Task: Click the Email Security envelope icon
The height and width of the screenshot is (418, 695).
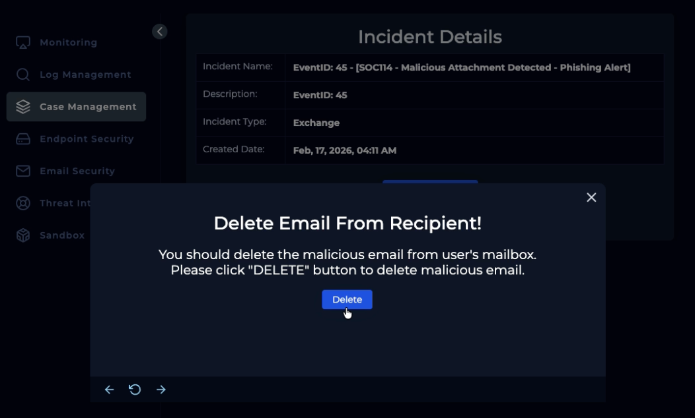Action: point(23,171)
